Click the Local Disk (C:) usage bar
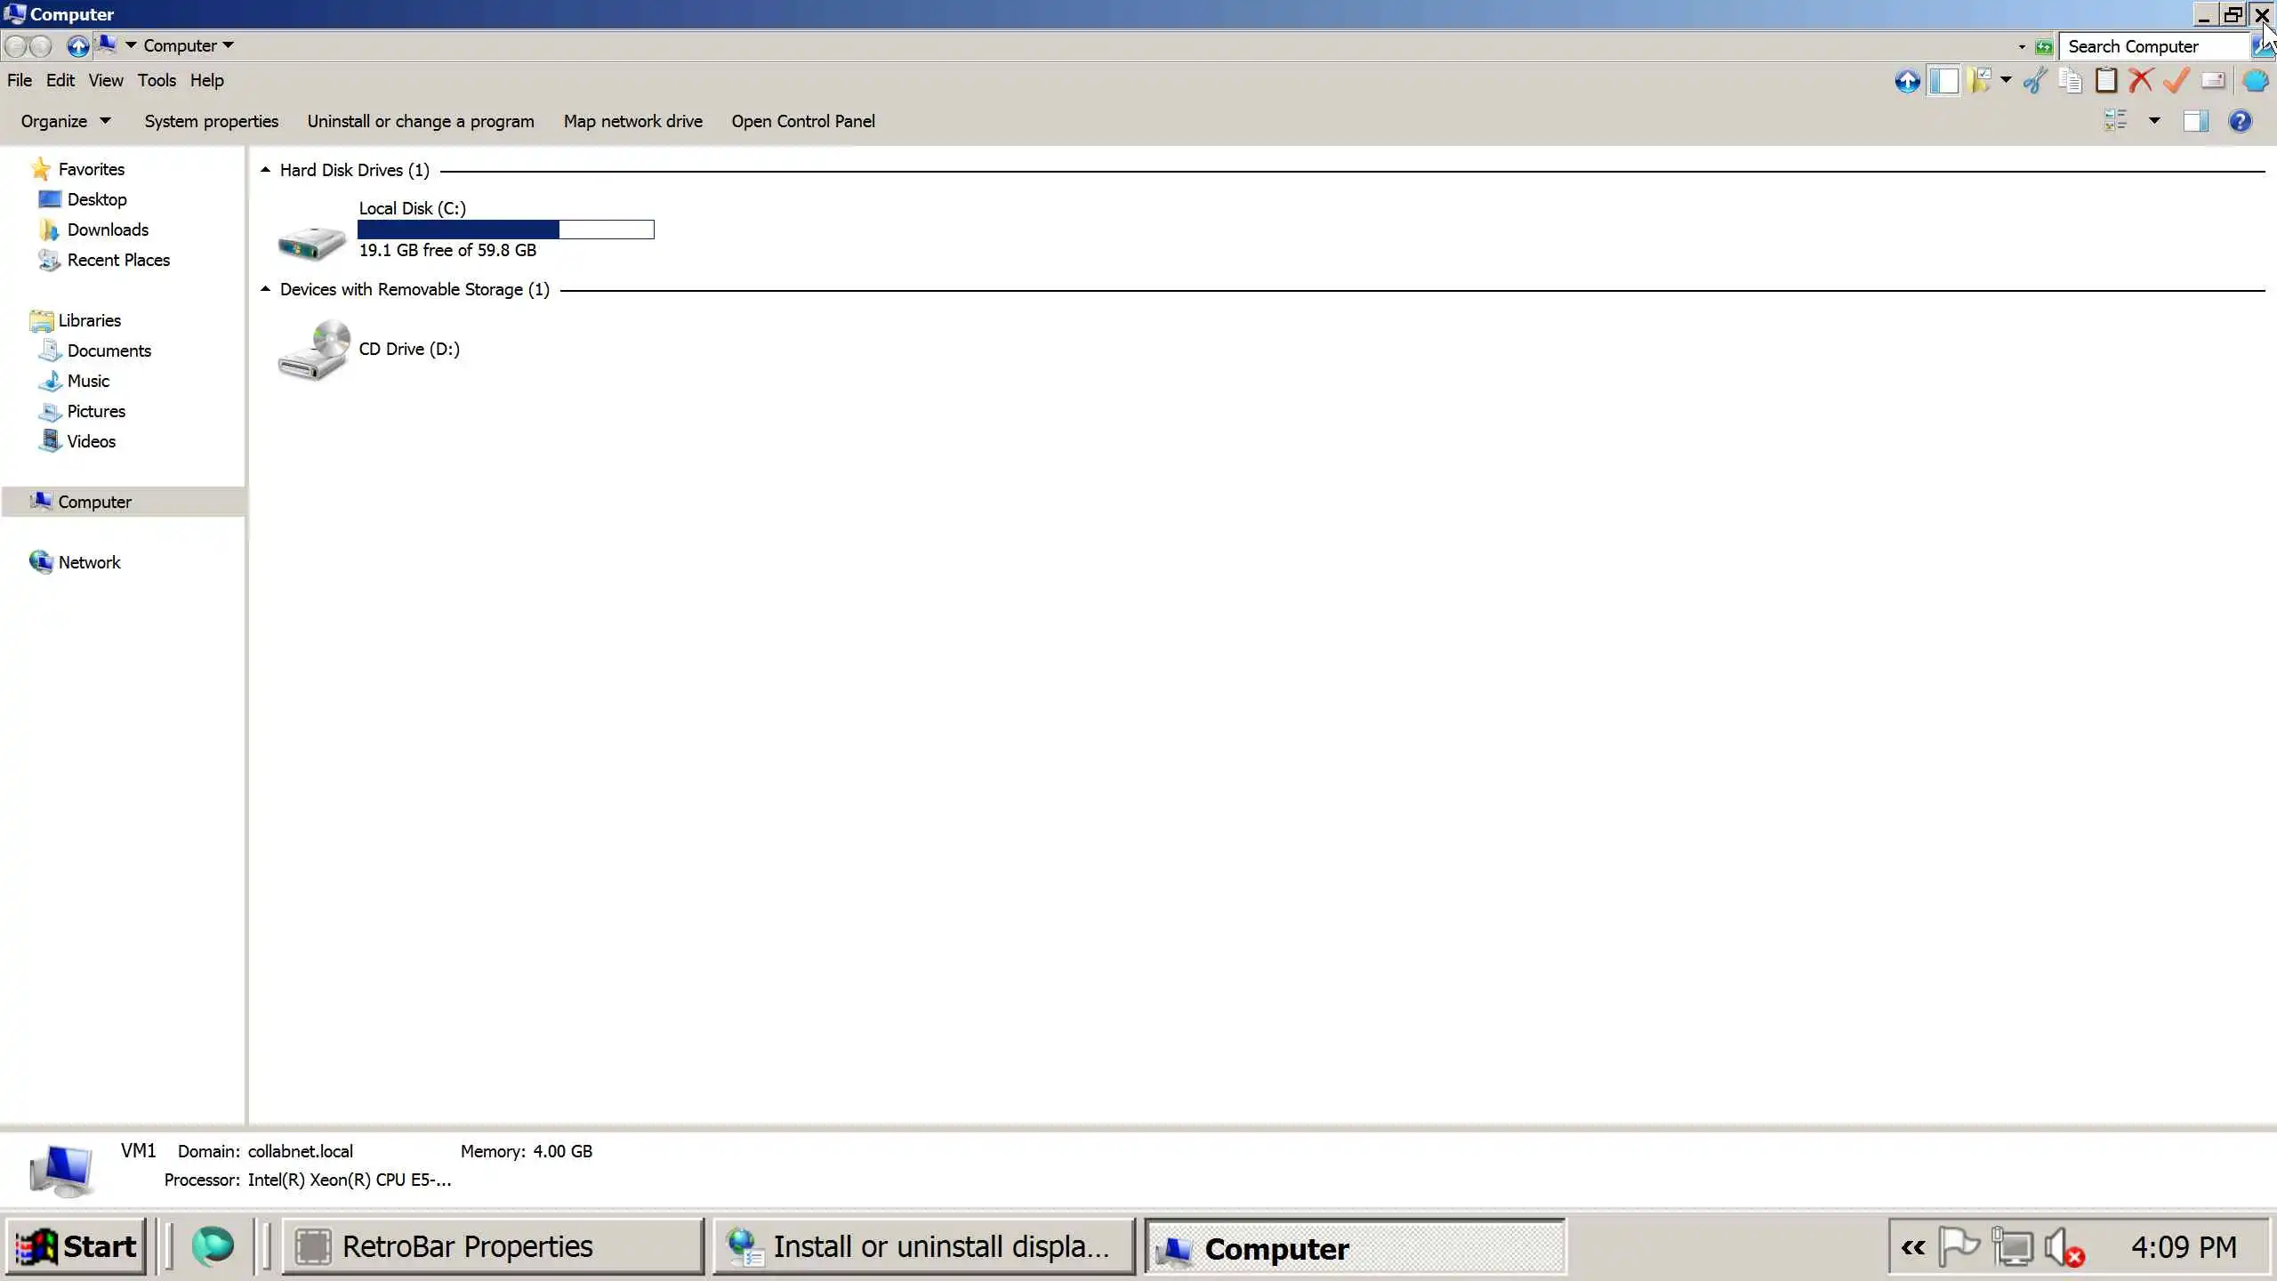 tap(505, 230)
